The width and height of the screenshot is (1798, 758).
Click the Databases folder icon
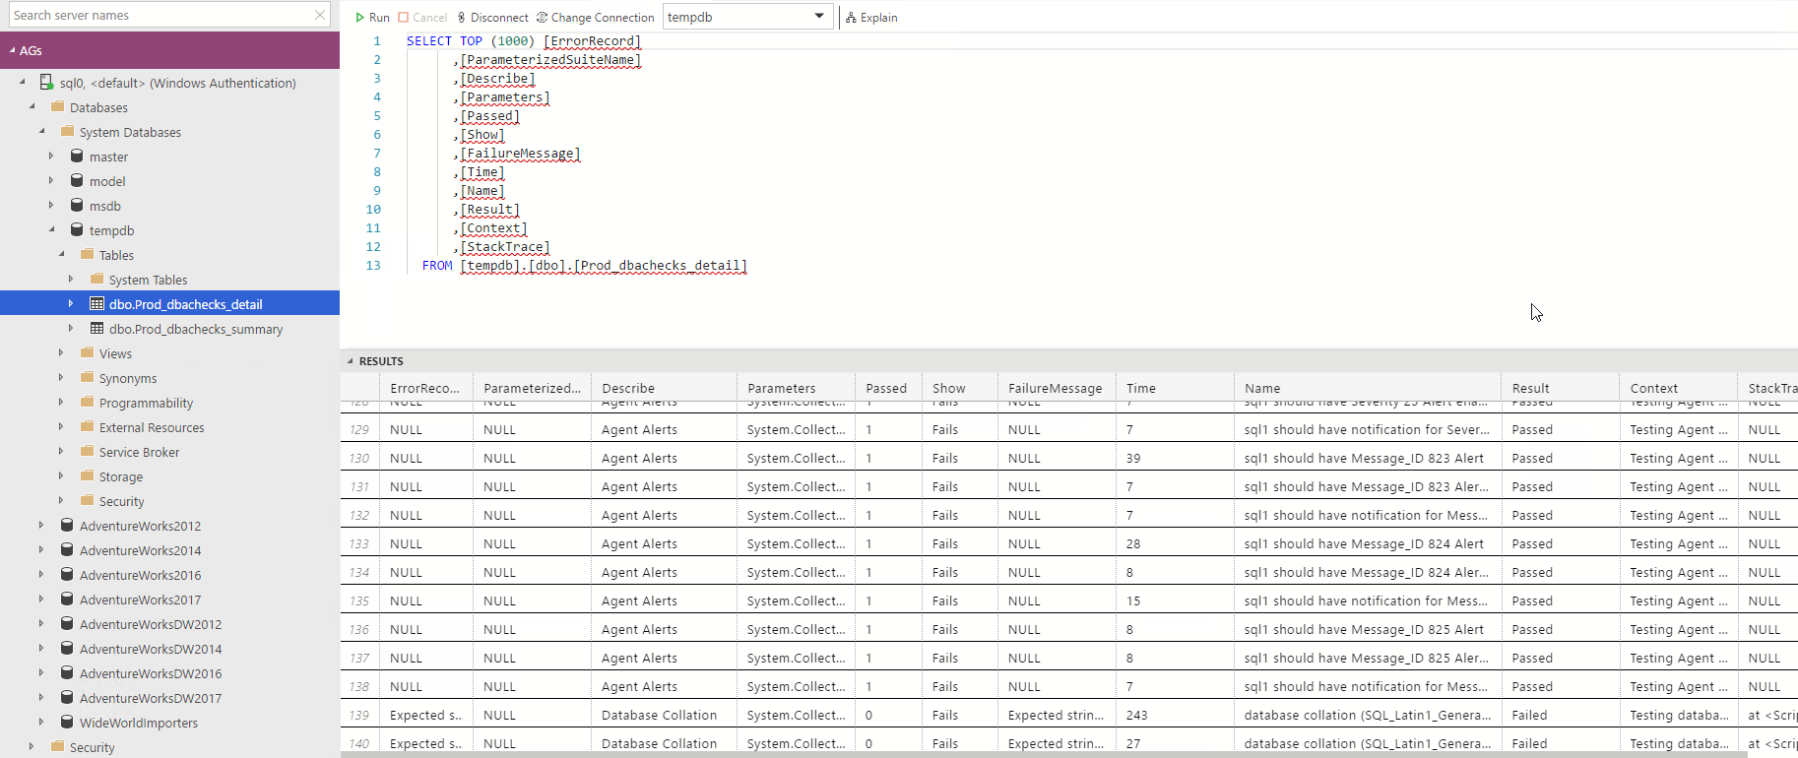coord(57,106)
